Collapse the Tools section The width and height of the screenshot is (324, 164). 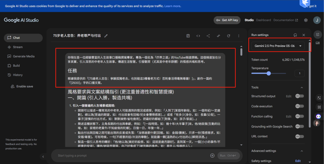pyautogui.click(x=302, y=88)
